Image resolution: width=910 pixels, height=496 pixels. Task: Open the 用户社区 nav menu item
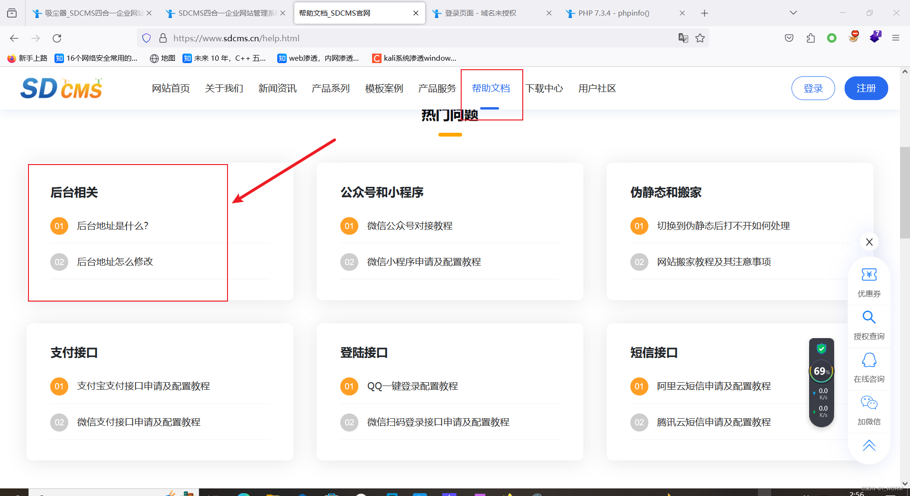coord(597,88)
